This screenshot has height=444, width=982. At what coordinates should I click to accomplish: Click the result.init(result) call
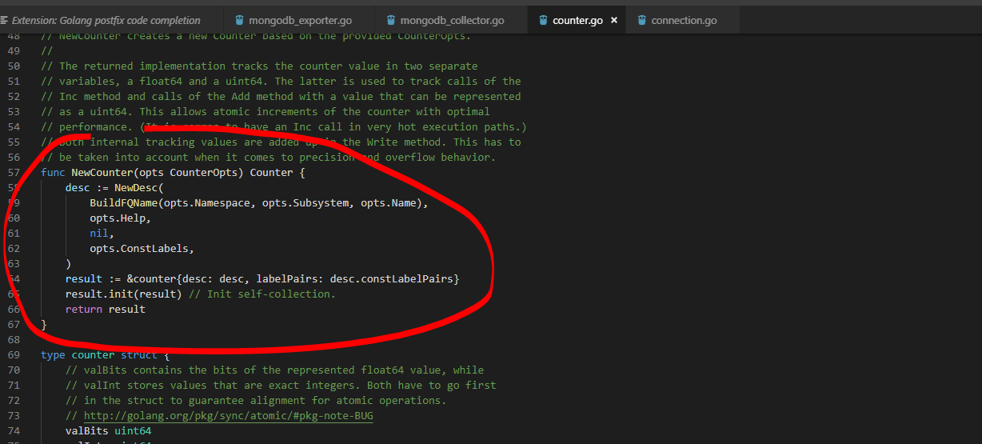pos(124,294)
